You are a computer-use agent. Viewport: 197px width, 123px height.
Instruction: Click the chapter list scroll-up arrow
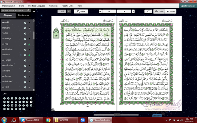coord(34,21)
